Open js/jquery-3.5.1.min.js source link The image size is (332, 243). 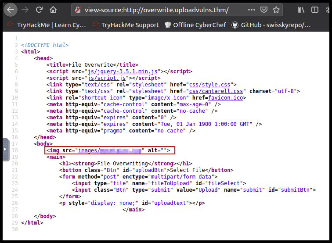pos(123,71)
